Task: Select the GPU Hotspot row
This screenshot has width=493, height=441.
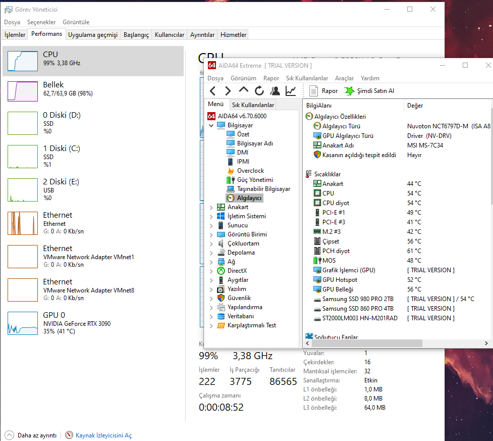Action: [x=397, y=280]
